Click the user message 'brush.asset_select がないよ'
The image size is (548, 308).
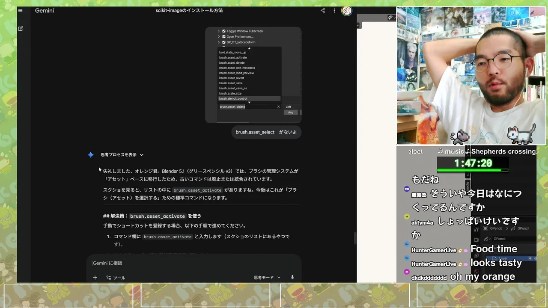pos(266,132)
